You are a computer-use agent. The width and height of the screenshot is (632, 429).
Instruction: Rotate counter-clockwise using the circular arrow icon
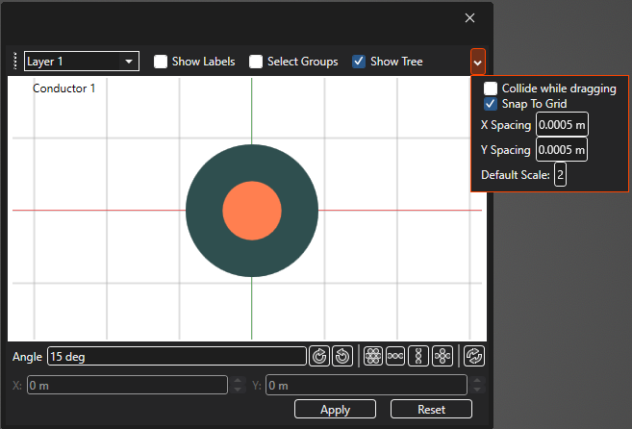342,357
